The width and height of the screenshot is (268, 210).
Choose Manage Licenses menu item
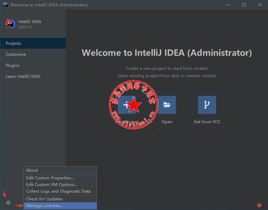(x=60, y=206)
